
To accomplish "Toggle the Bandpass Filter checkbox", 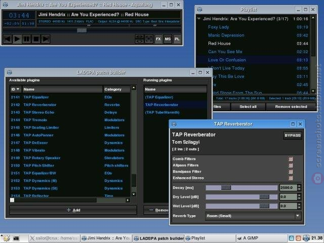I will [291, 172].
